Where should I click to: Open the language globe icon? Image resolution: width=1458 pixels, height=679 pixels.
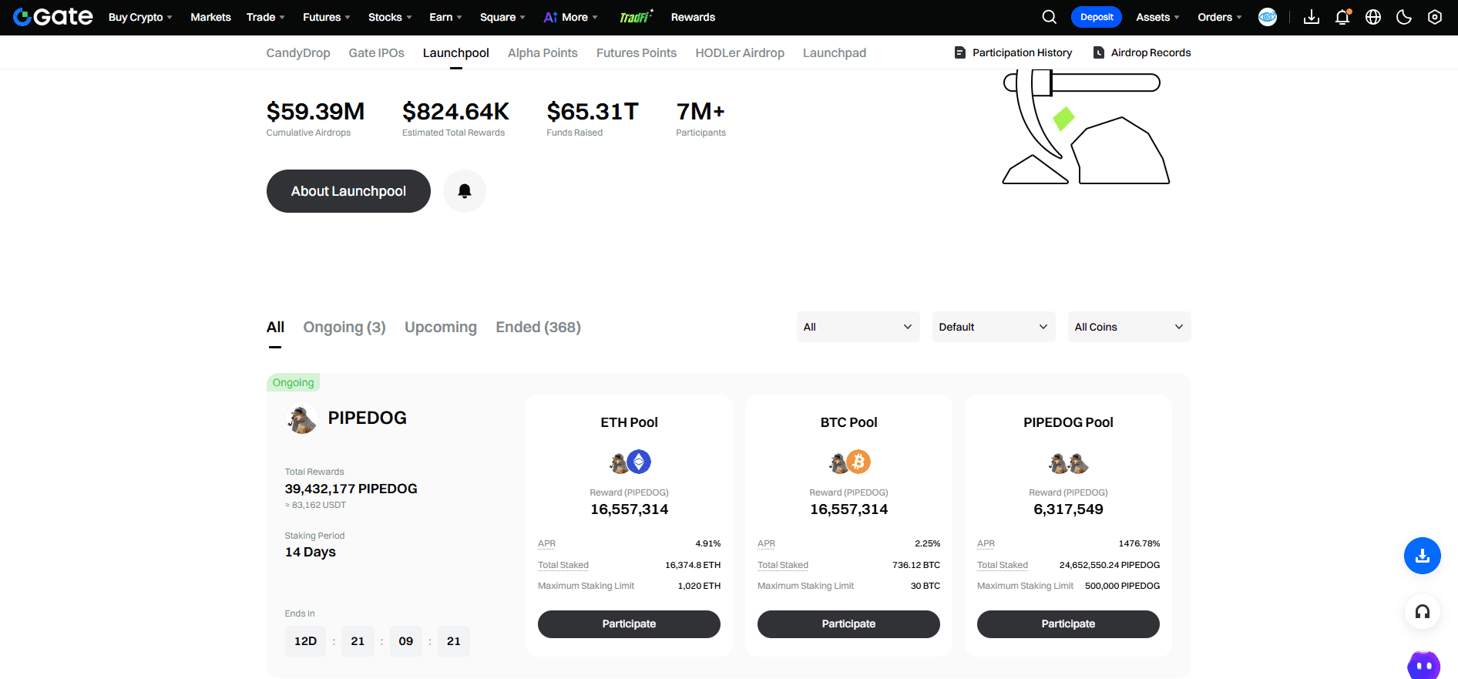tap(1373, 17)
